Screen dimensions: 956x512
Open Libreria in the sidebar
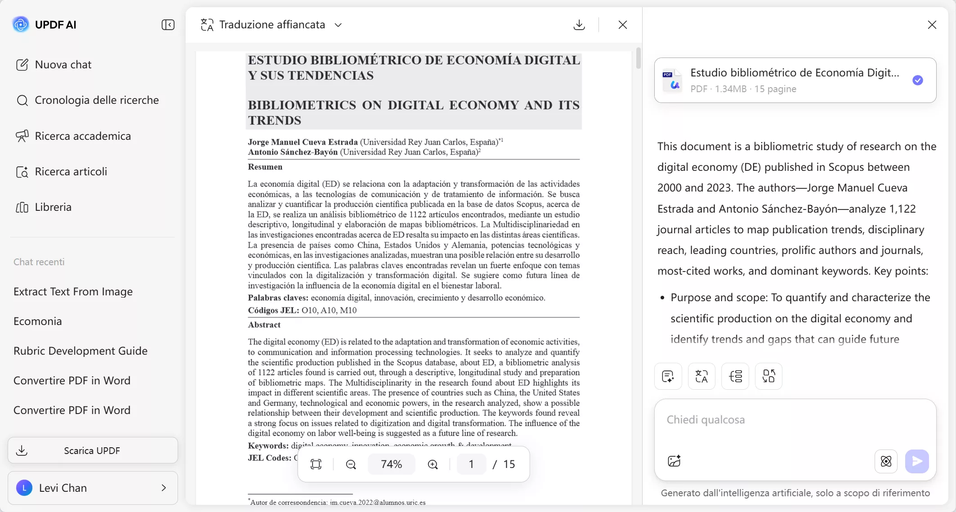coord(53,207)
